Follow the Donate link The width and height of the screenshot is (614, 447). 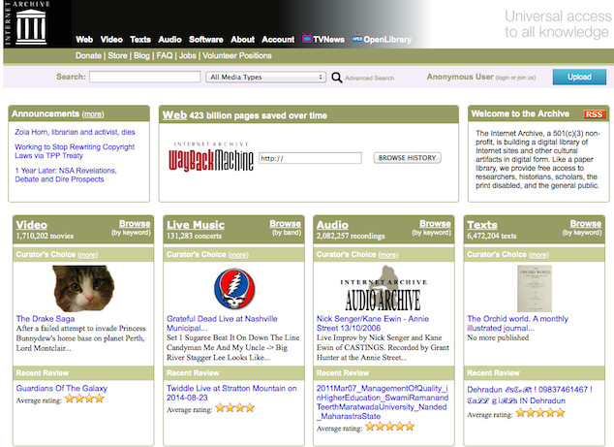coord(88,55)
